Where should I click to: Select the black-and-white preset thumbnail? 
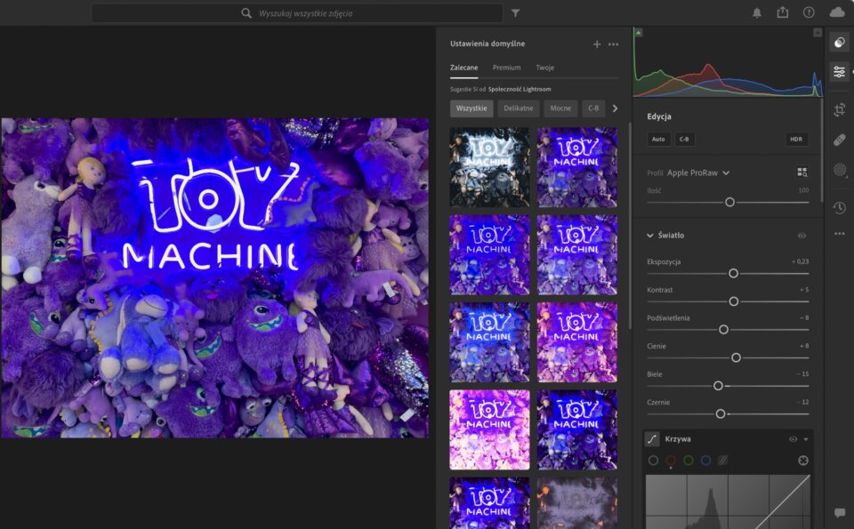(488, 168)
